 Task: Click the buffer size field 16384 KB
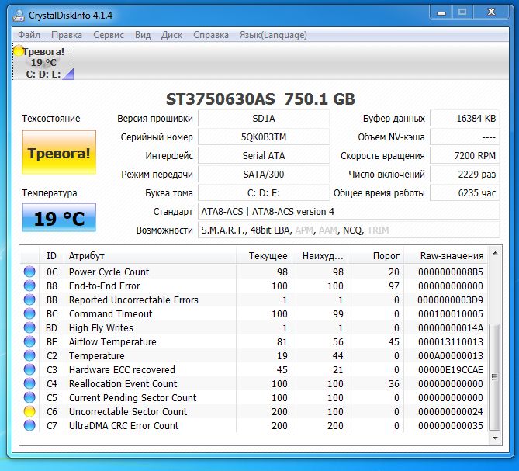point(465,118)
